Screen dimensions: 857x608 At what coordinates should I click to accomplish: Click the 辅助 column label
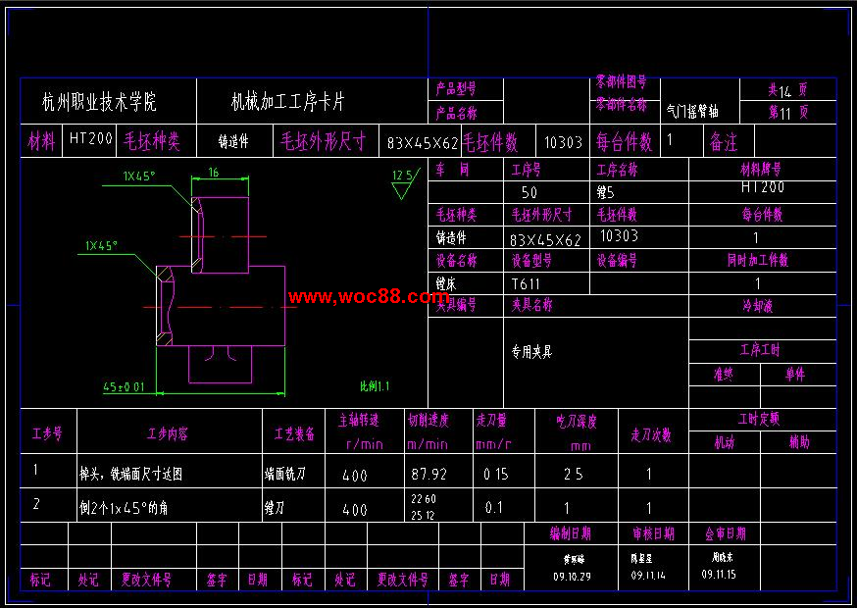[x=799, y=442]
